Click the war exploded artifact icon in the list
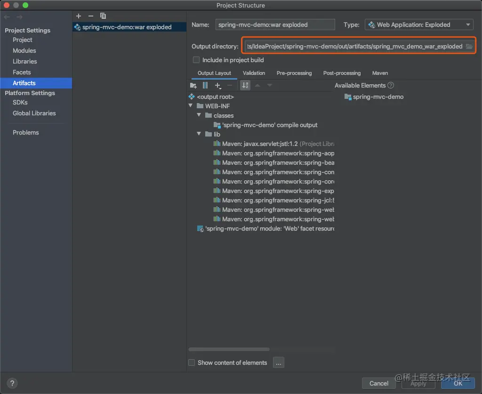The height and width of the screenshot is (394, 482). tap(78, 27)
